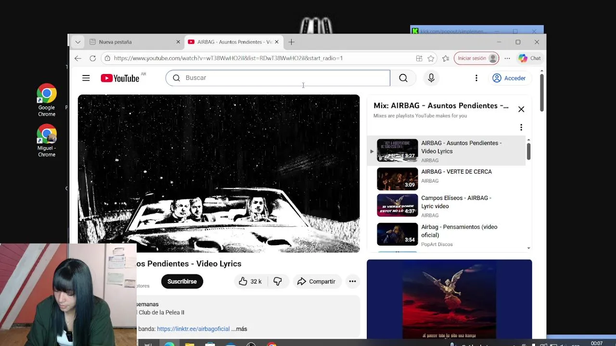Open the browser settings and more dots
The width and height of the screenshot is (616, 346).
pos(507,58)
